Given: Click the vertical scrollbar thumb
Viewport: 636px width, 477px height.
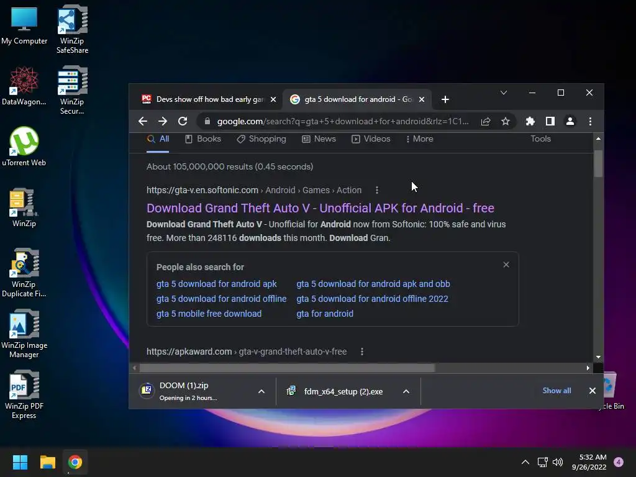Looking at the screenshot, I should tap(598, 164).
